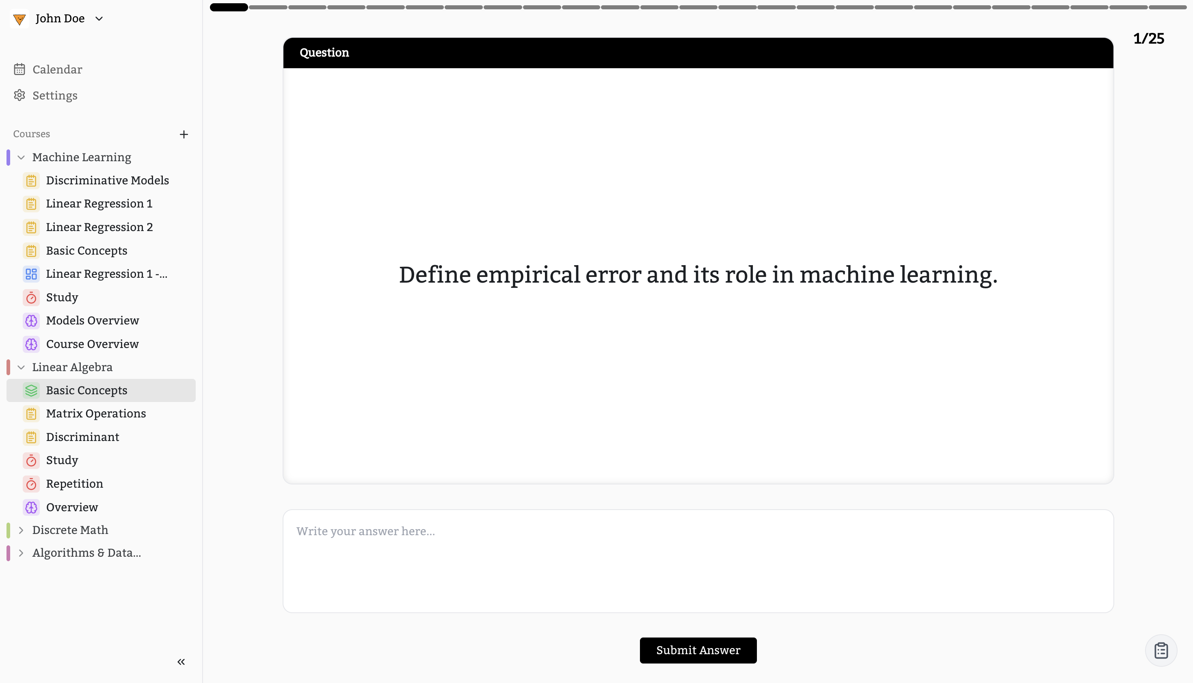Open the clipboard checklist icon bottom right

click(1161, 651)
